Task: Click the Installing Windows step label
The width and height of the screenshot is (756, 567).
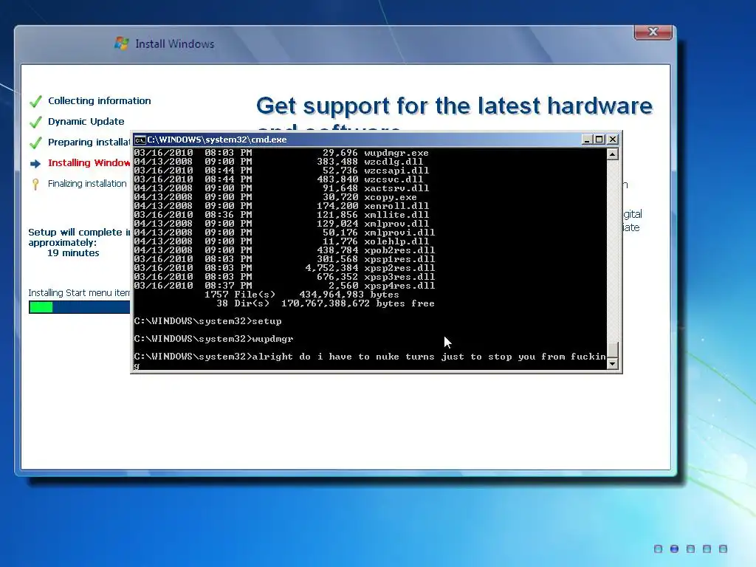Action: [89, 163]
